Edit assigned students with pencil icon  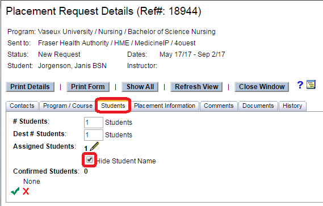[x=94, y=146]
